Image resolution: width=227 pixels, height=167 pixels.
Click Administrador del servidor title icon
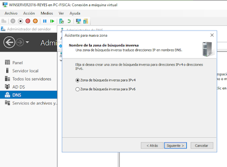coord(3,29)
